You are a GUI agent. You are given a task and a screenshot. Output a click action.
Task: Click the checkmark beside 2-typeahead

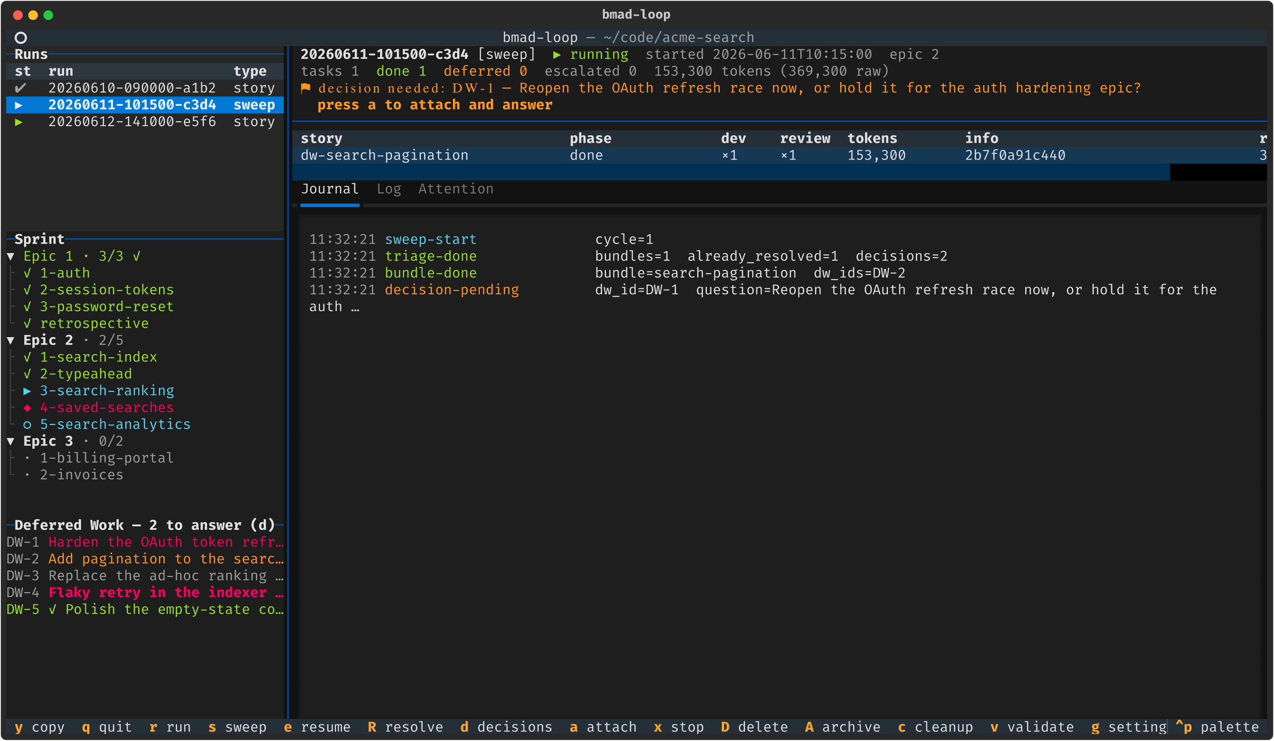click(27, 375)
